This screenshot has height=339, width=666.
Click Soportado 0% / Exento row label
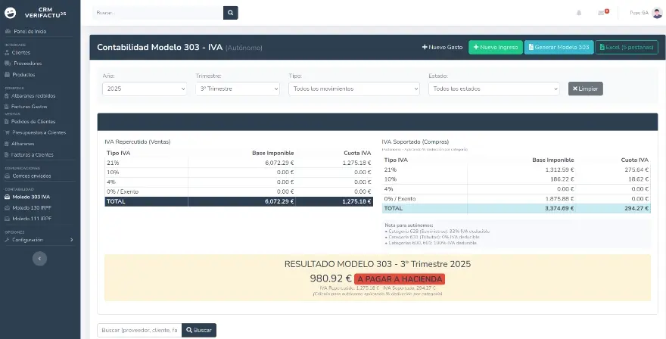[x=400, y=199]
